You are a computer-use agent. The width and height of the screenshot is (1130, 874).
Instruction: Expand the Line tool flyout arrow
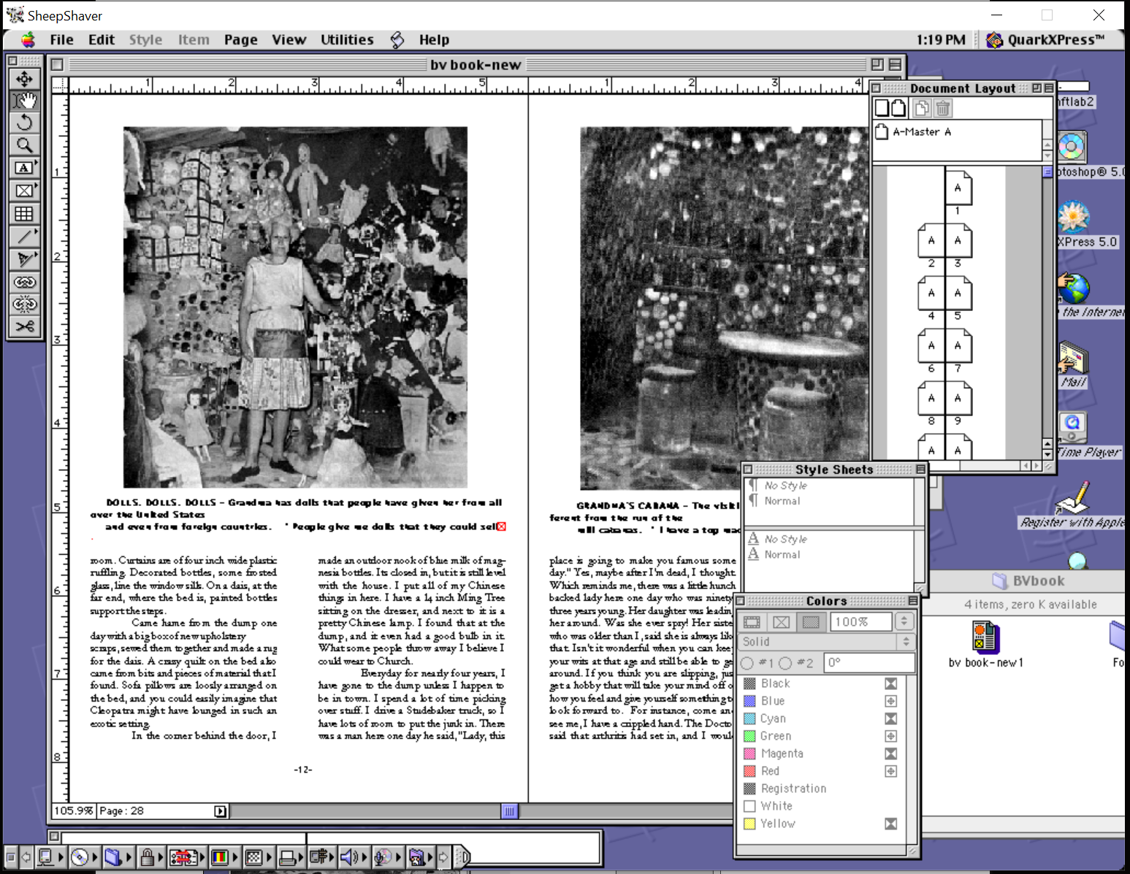click(x=36, y=230)
